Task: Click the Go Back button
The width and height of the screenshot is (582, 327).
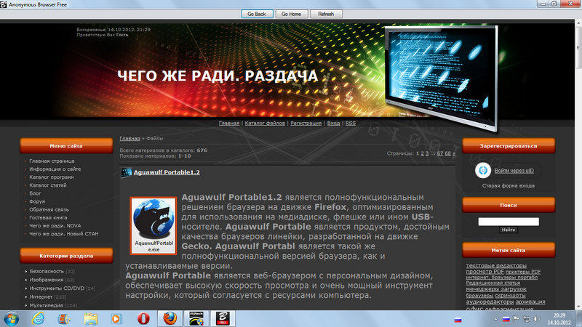Action: tap(257, 14)
